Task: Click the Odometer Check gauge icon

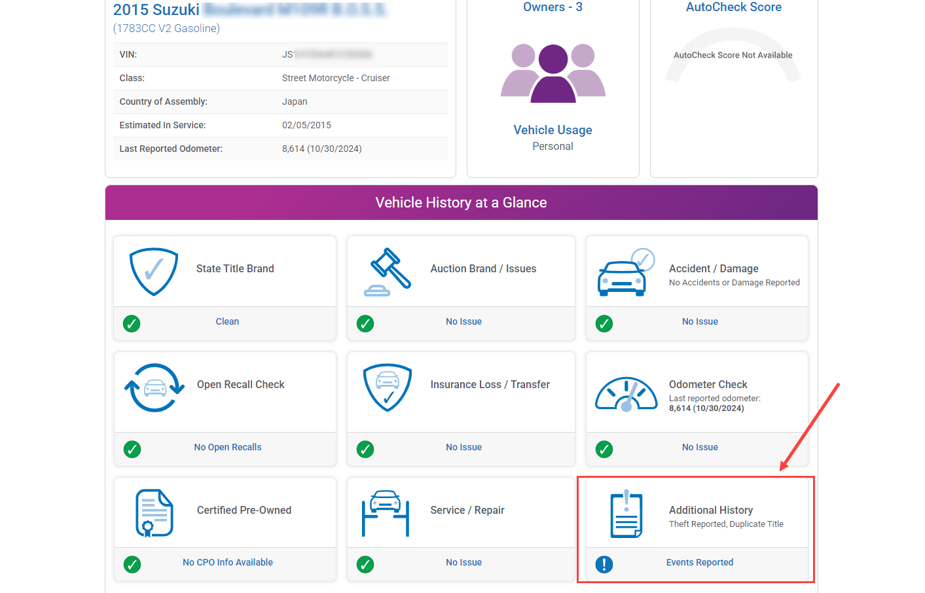Action: pos(626,394)
